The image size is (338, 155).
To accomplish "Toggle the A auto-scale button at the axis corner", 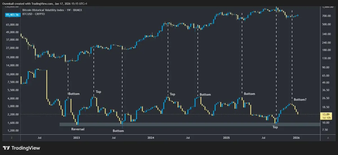I will click(x=328, y=138).
